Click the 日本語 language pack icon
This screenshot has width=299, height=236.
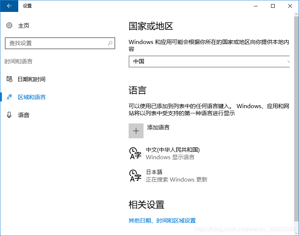135,176
